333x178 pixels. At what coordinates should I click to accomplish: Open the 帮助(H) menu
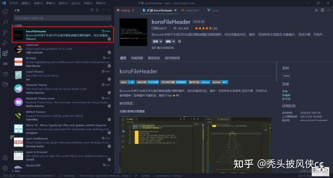101,3
